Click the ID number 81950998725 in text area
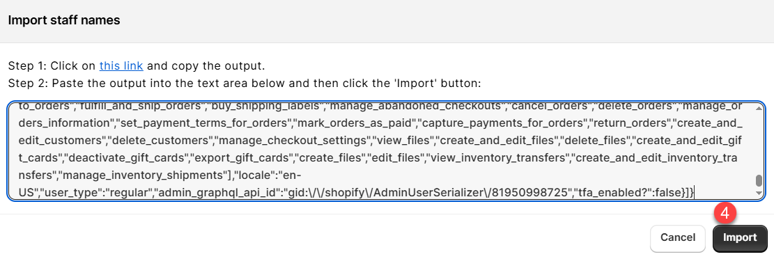 (533, 192)
